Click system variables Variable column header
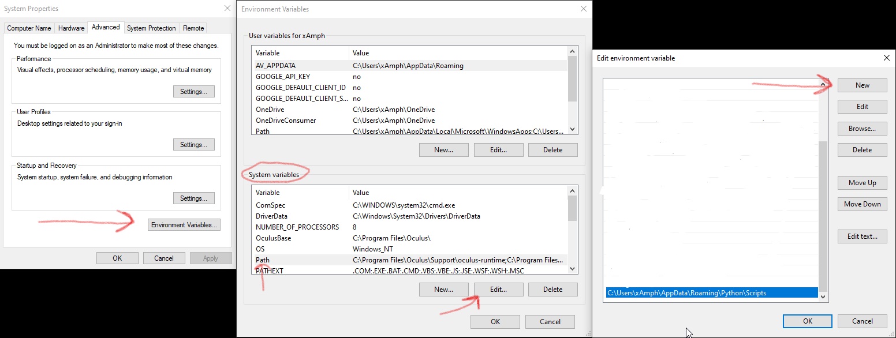Screen dimensions: 896x338 [301, 193]
